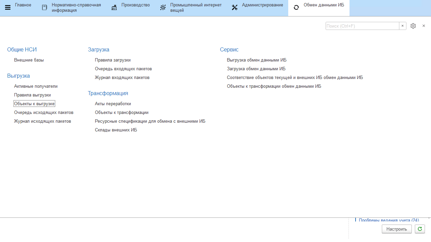Open Склады внешних ИБ

(116, 130)
